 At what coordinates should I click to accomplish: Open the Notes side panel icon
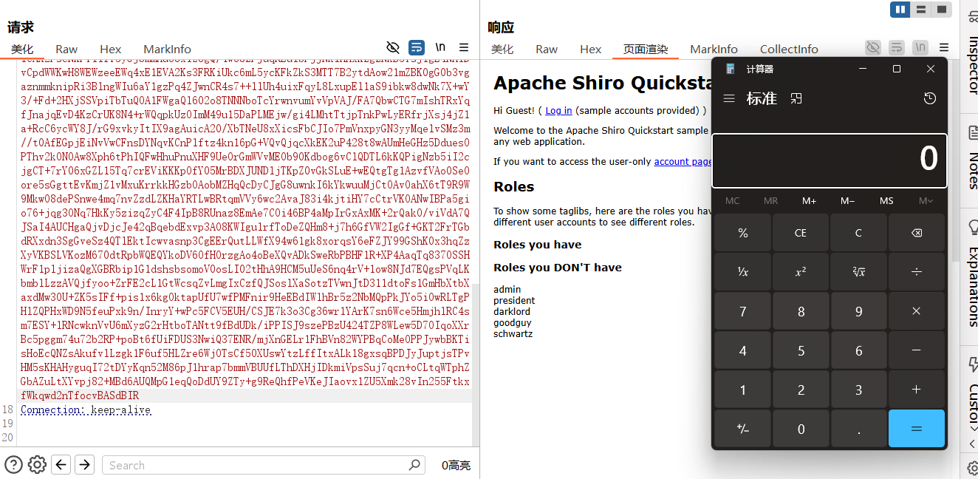tap(973, 133)
